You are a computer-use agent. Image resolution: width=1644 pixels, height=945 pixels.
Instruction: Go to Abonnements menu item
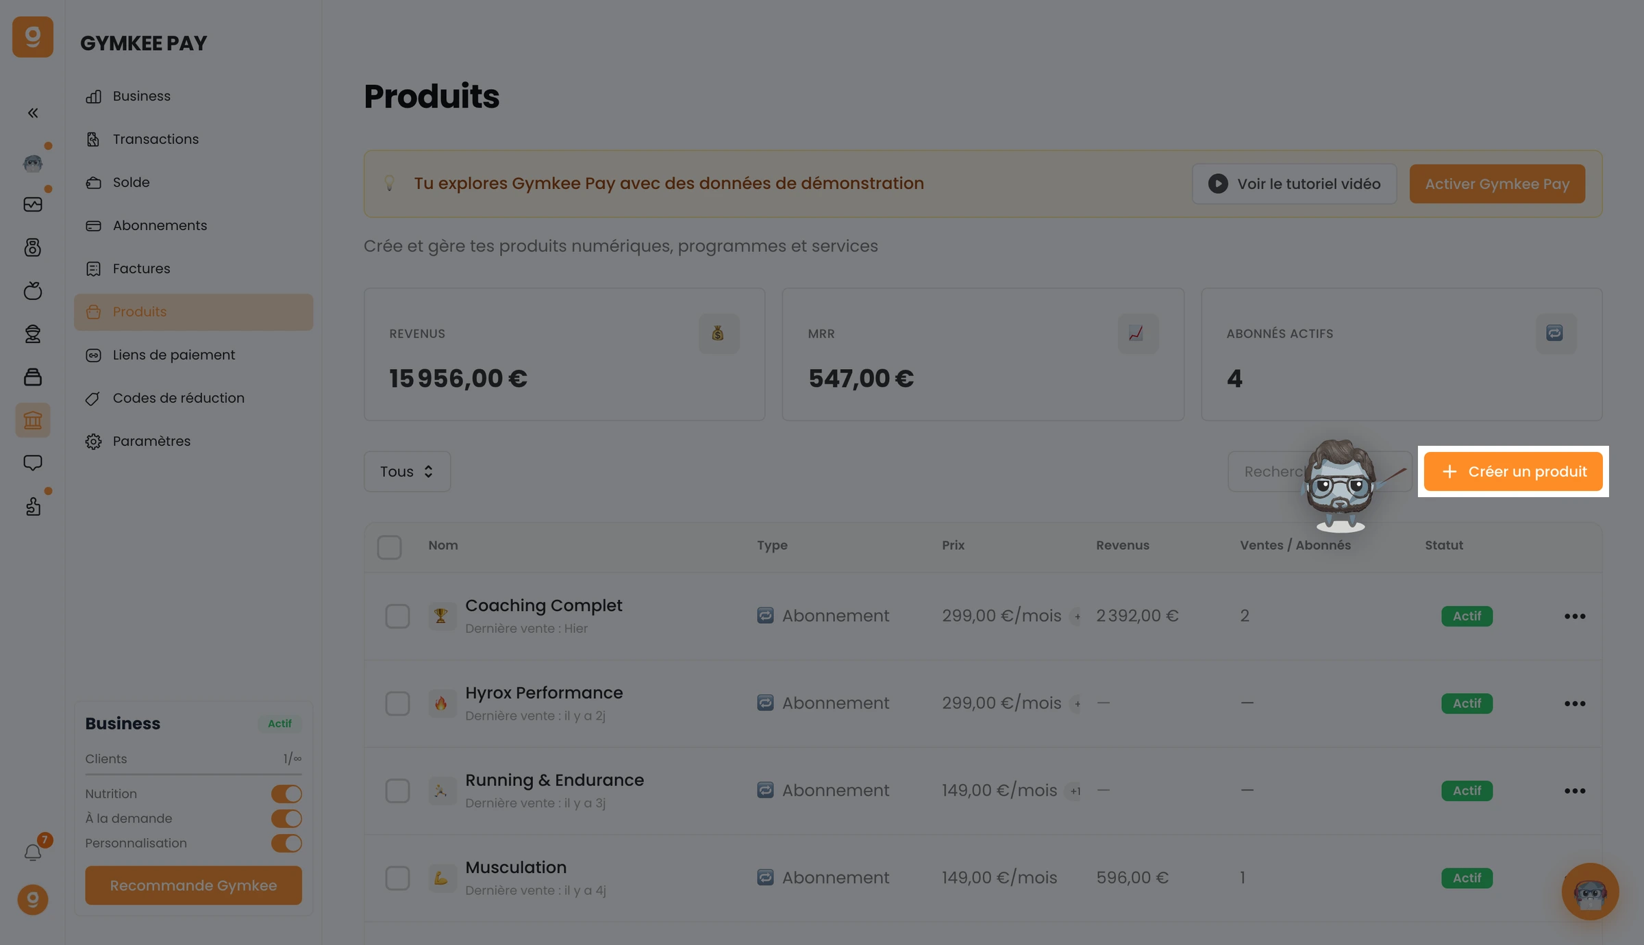click(x=193, y=225)
